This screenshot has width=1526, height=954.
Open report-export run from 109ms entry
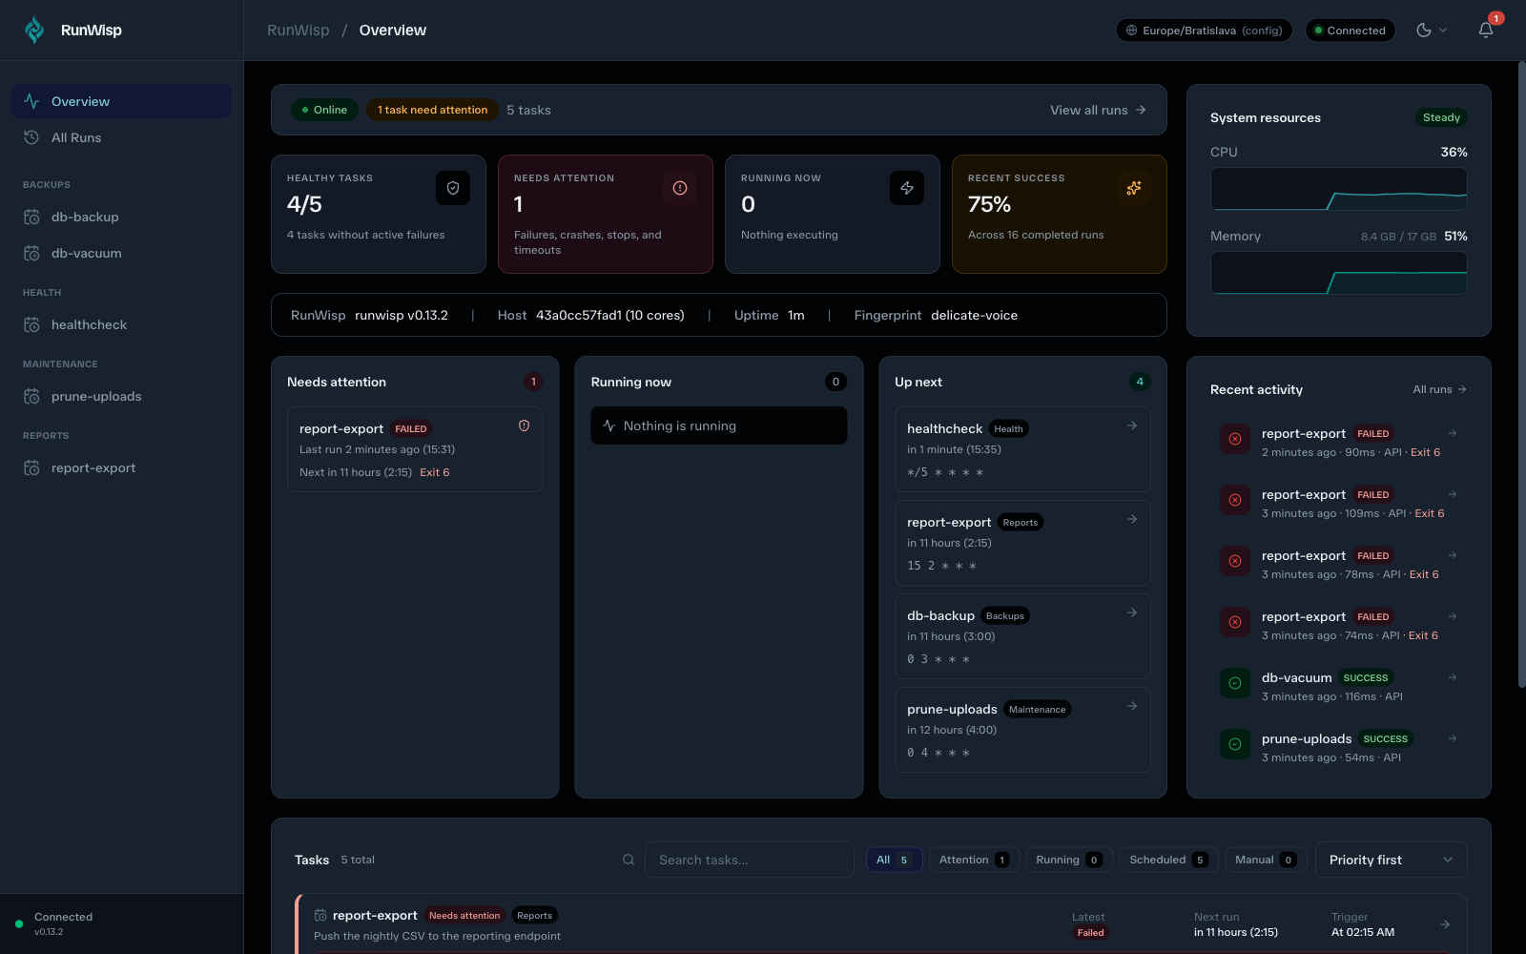pyautogui.click(x=1338, y=504)
